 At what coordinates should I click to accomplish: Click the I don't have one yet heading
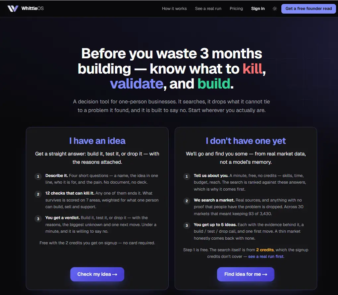[246, 141]
